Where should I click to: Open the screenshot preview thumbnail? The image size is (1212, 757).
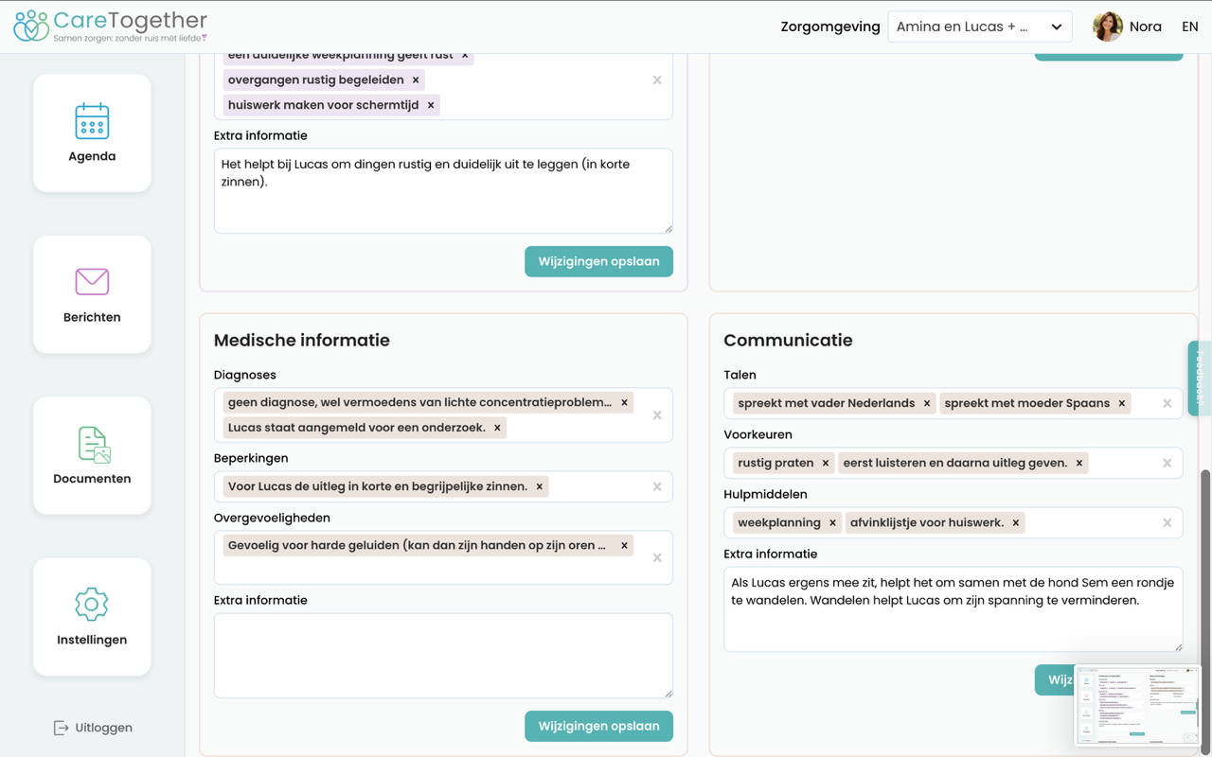[x=1137, y=705]
